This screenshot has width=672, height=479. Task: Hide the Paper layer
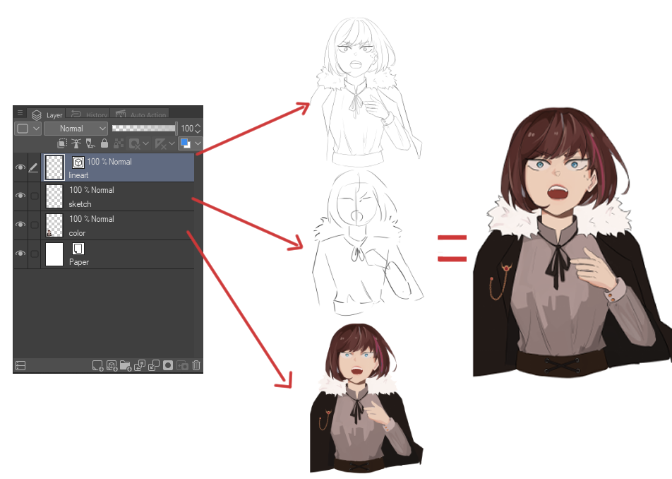[20, 254]
